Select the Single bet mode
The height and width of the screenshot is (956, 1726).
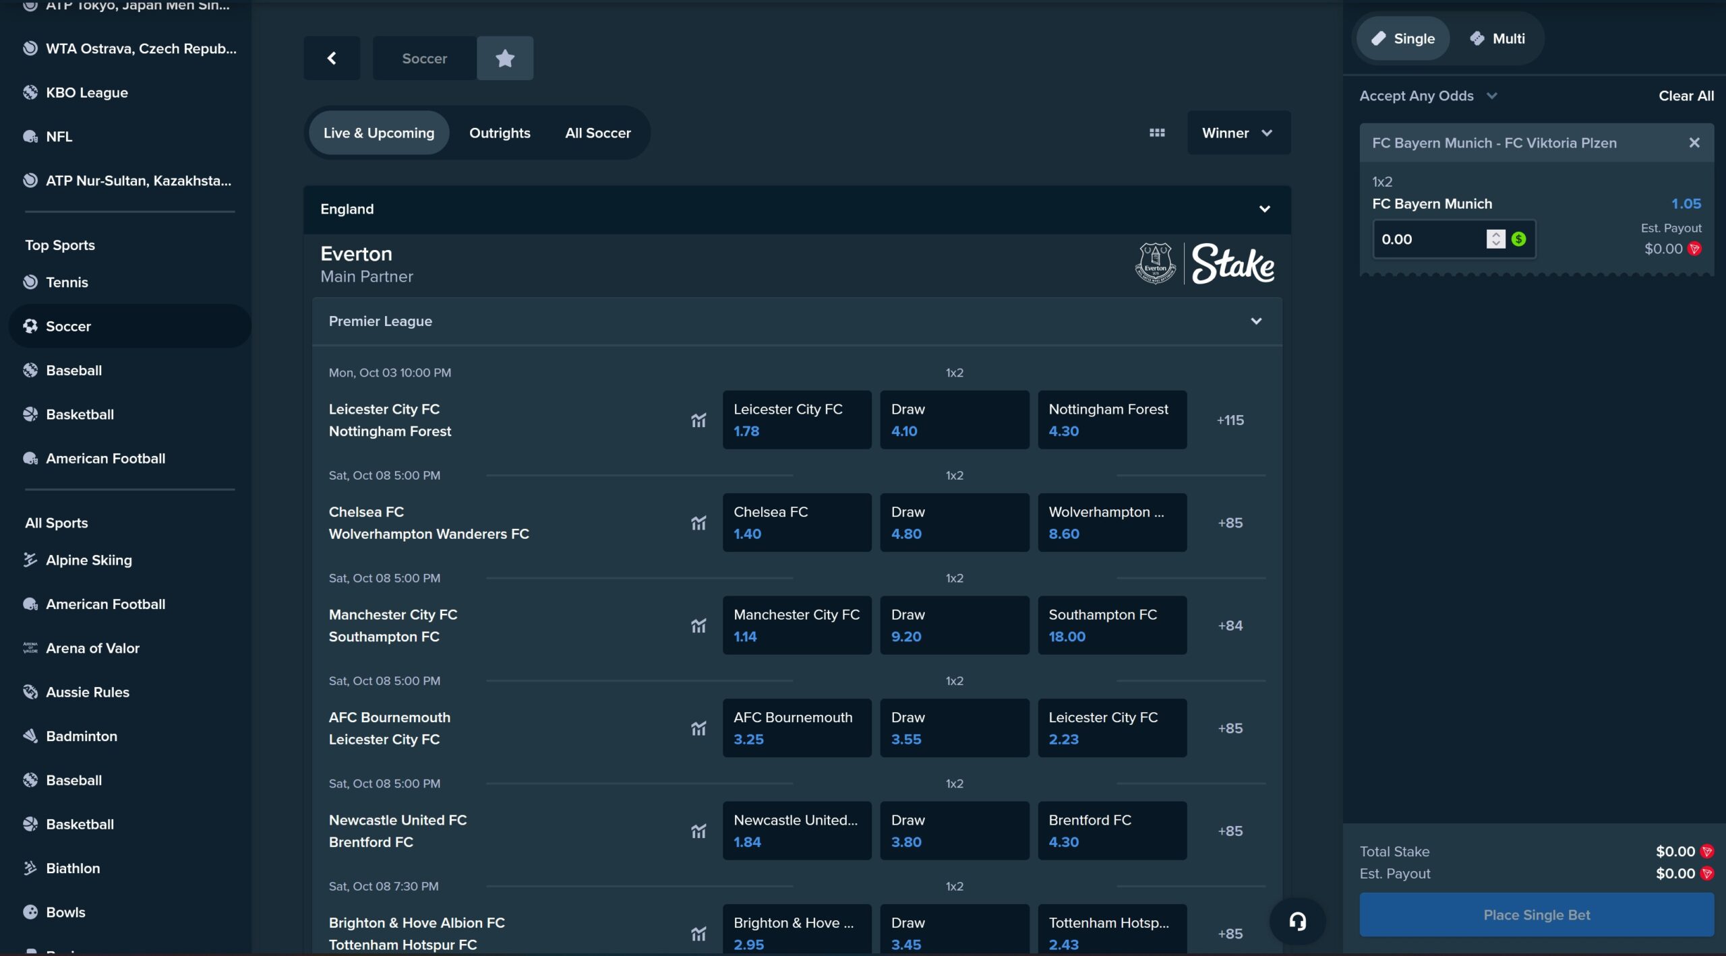pos(1402,38)
